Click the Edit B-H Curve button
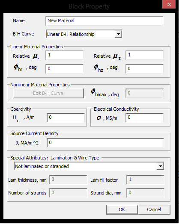 48,93
